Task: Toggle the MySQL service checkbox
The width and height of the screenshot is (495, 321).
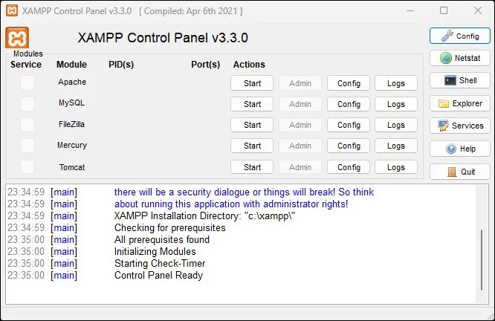Action: pyautogui.click(x=27, y=103)
